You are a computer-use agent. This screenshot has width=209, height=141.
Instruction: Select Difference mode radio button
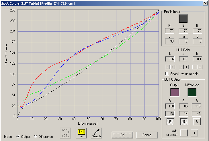(x=36, y=136)
